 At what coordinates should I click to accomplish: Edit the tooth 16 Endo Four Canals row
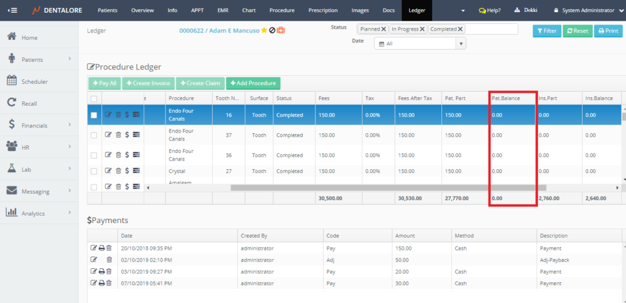[108, 115]
